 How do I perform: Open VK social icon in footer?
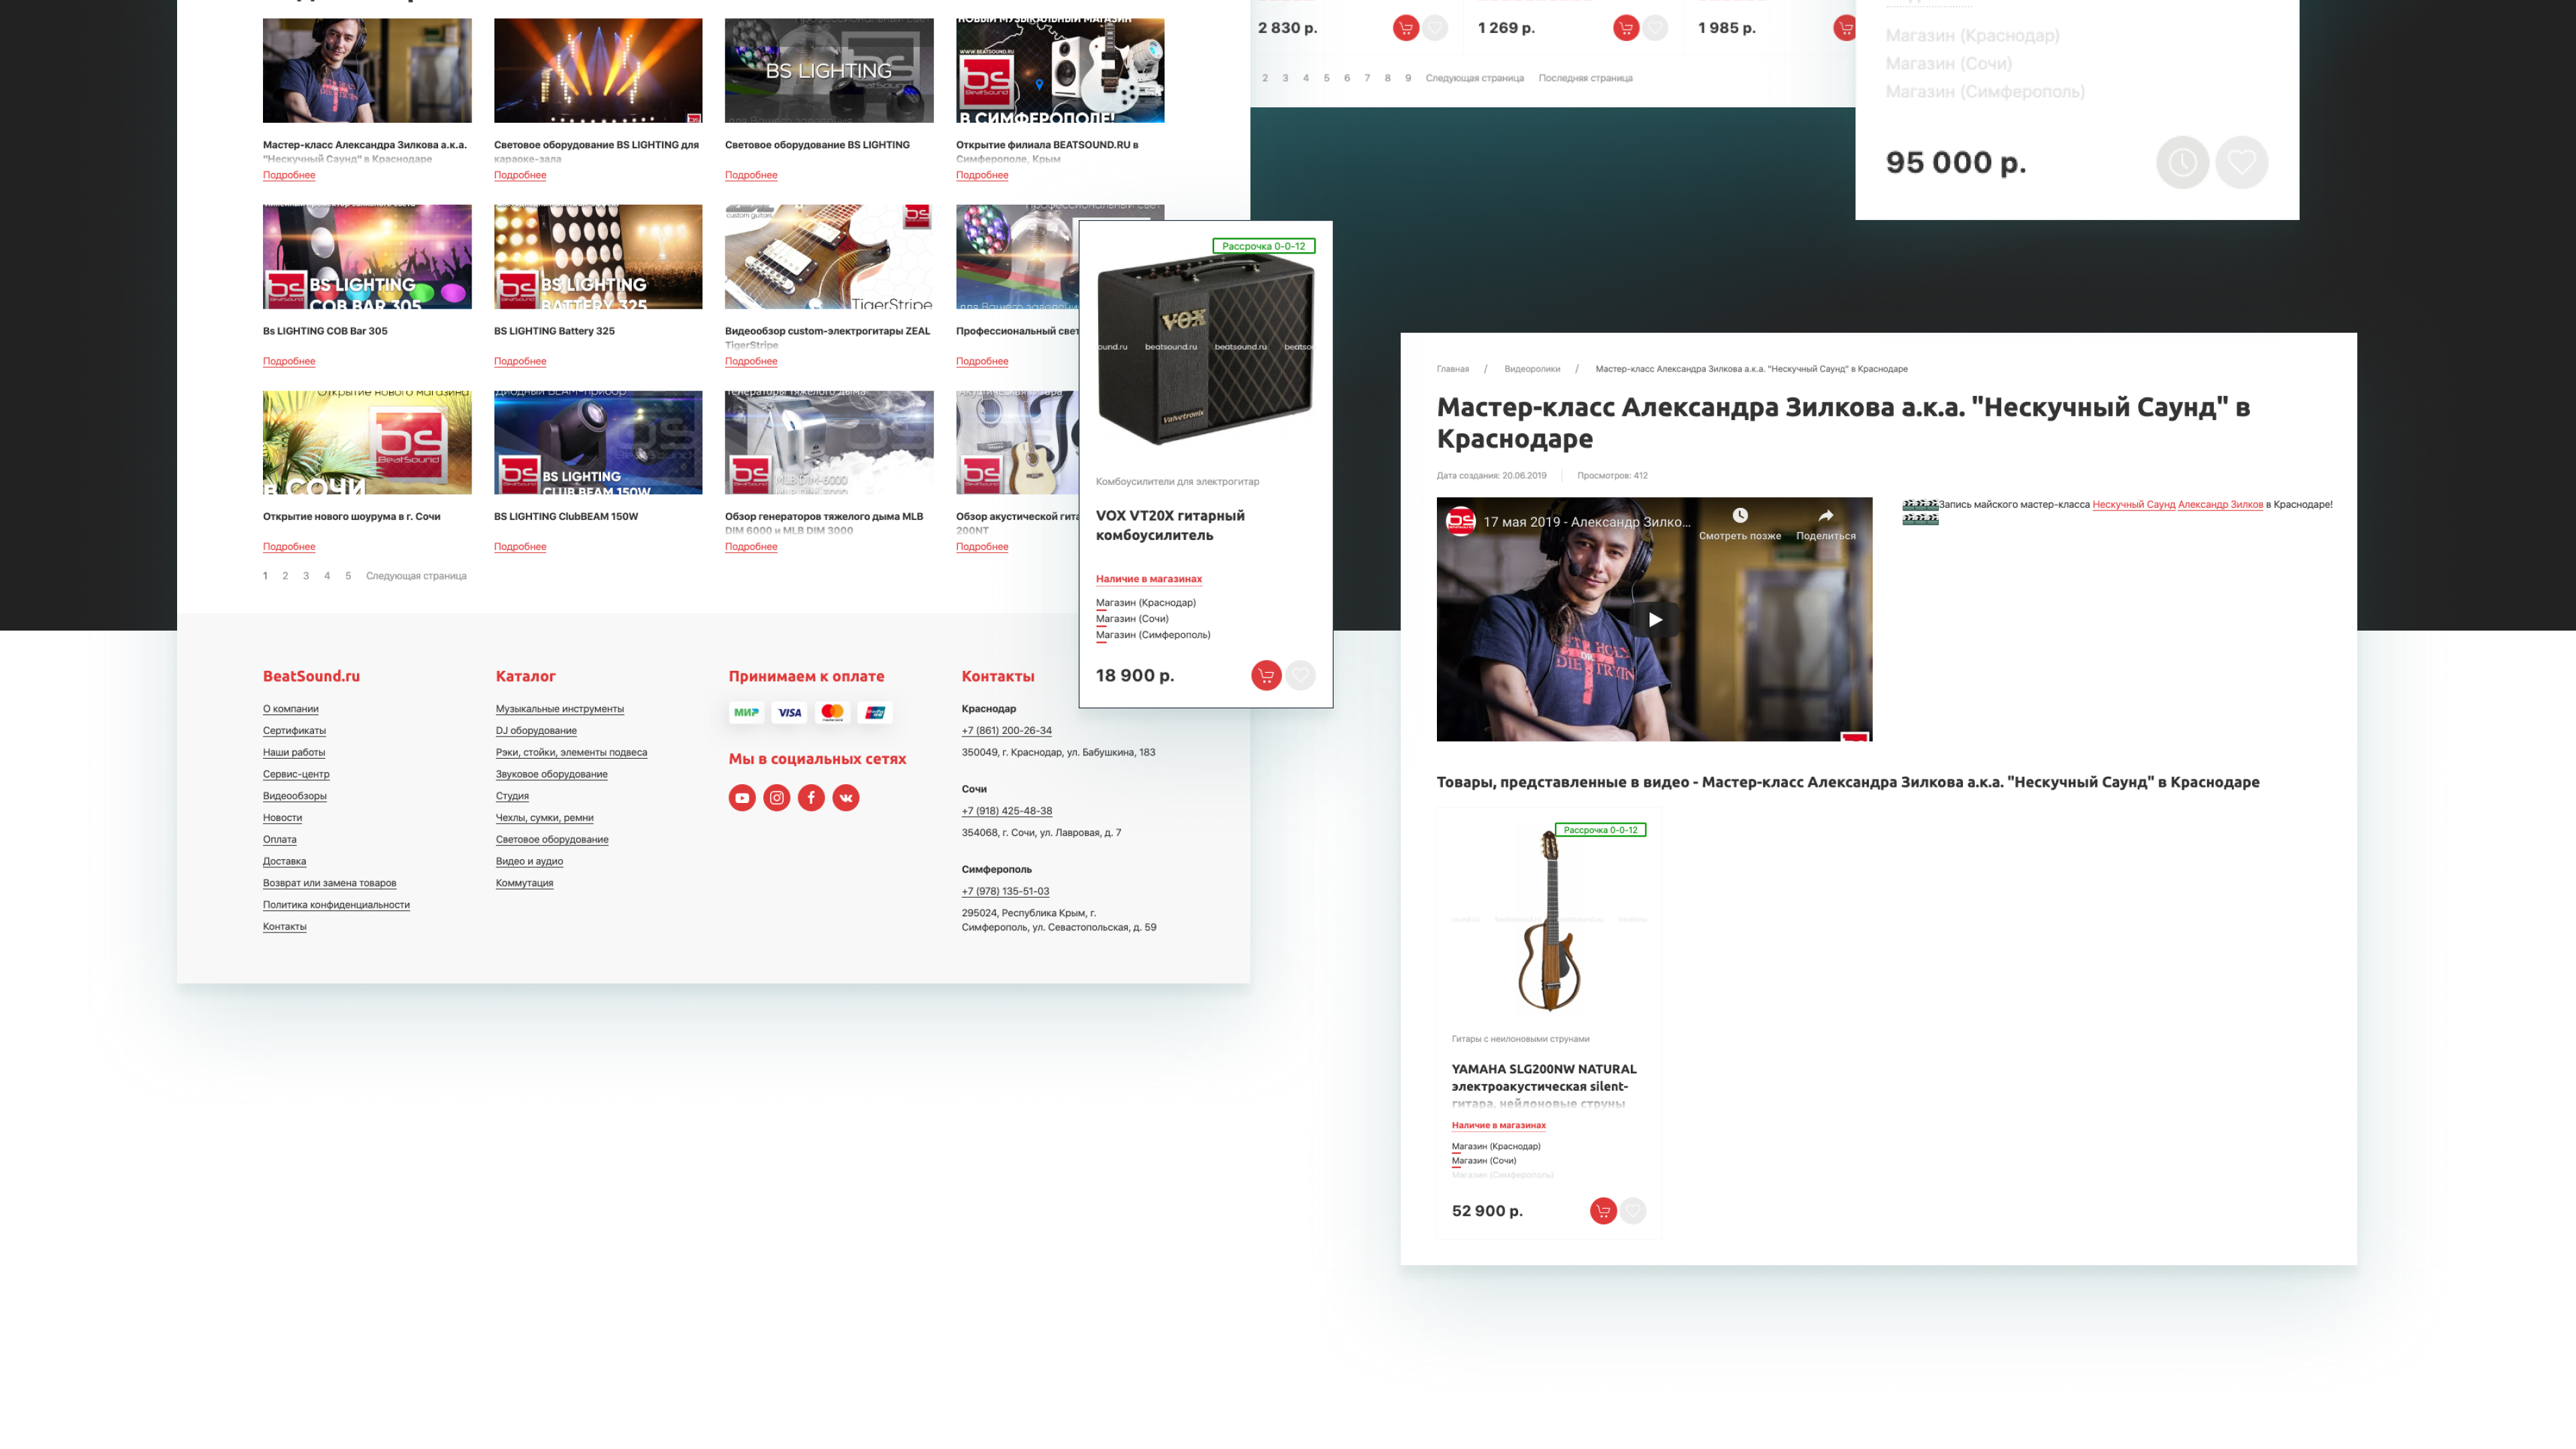[x=846, y=797]
